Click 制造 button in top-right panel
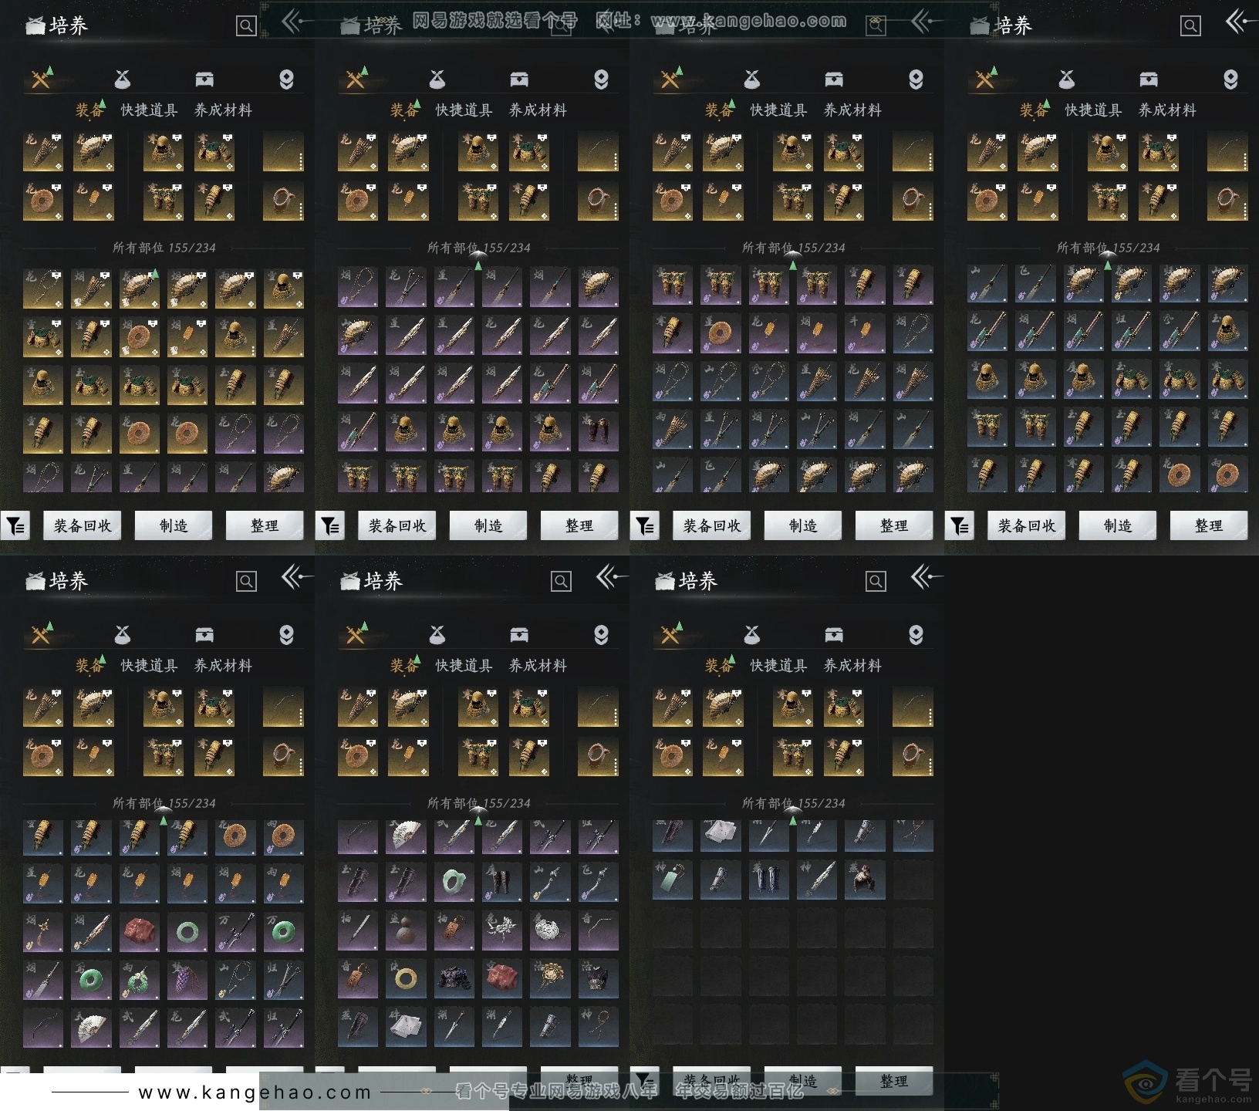Image resolution: width=1259 pixels, height=1111 pixels. [1118, 526]
